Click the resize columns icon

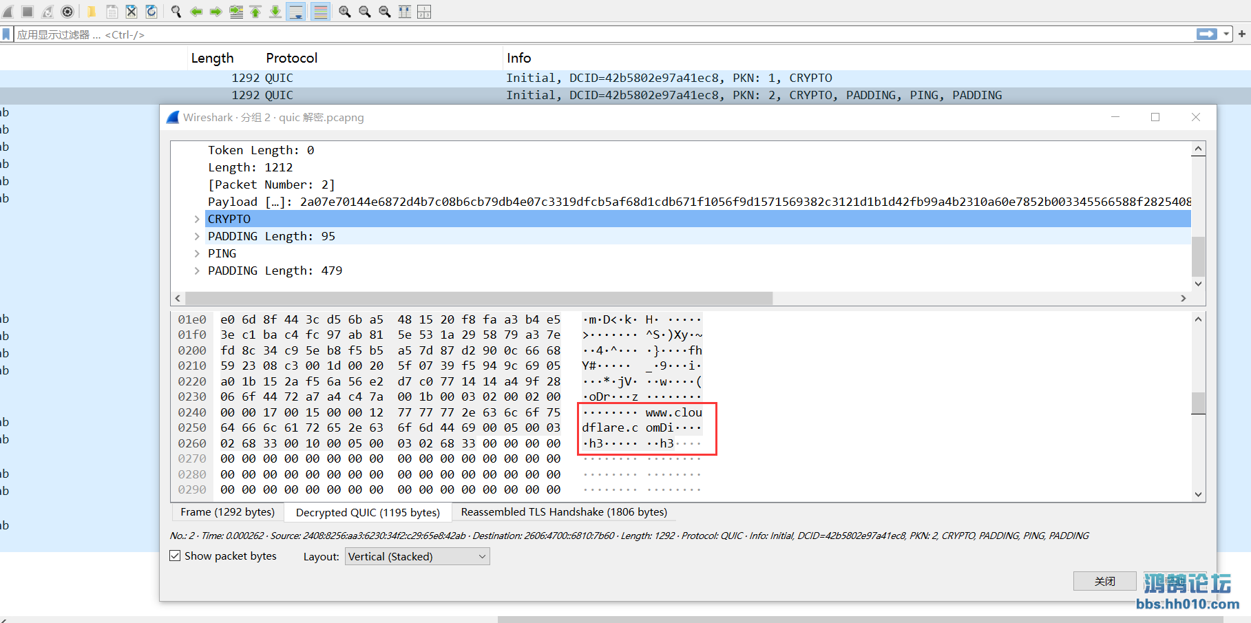tap(405, 12)
